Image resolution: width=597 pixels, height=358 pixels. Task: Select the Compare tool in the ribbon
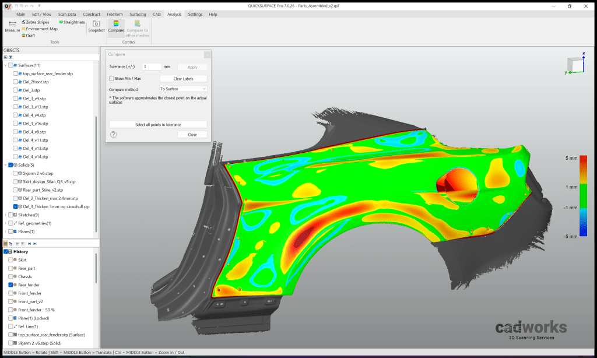click(x=116, y=27)
